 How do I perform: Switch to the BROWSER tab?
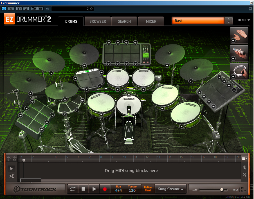pos(98,21)
